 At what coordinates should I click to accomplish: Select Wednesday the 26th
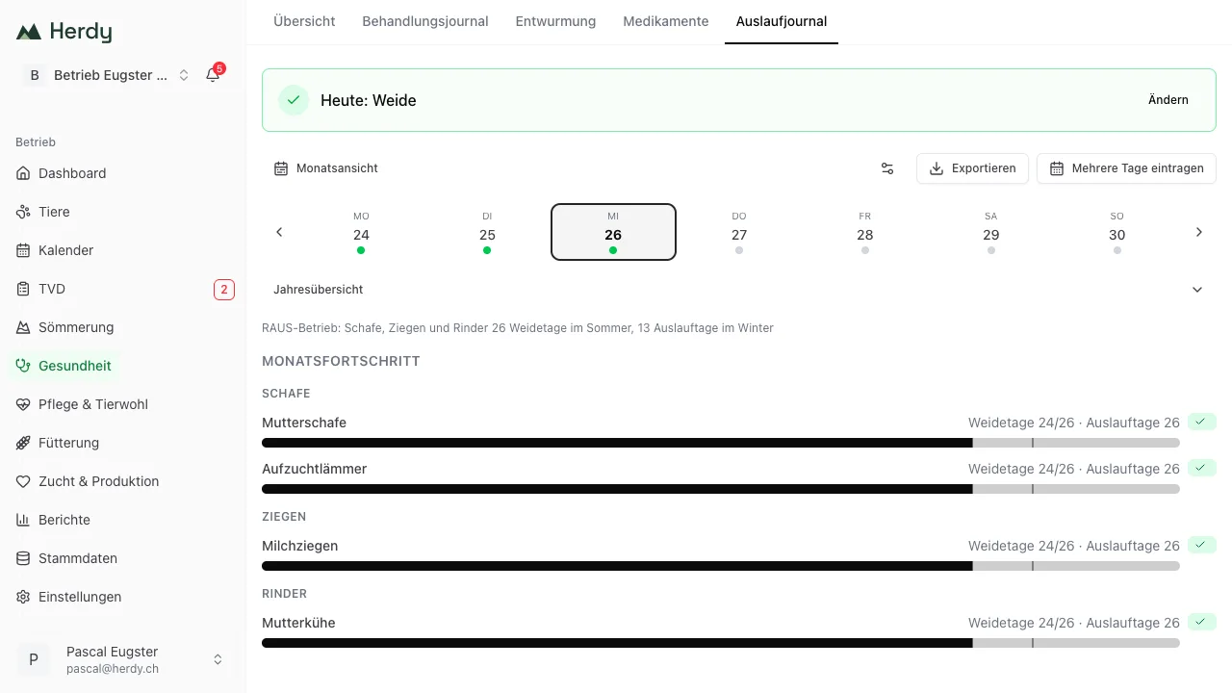(613, 232)
